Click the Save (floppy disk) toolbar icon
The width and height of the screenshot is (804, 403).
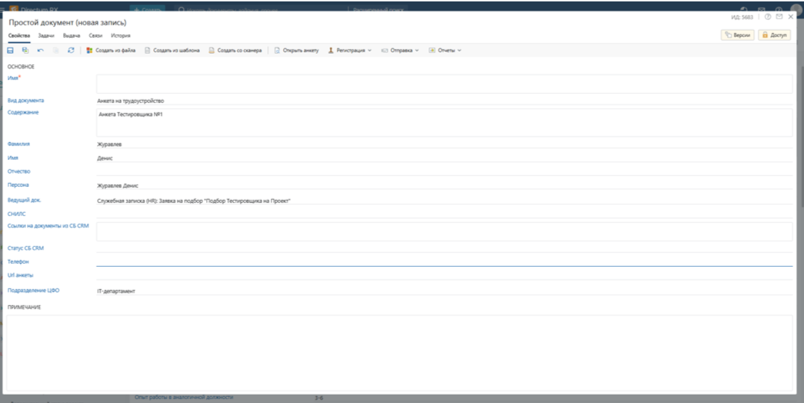pyautogui.click(x=11, y=51)
